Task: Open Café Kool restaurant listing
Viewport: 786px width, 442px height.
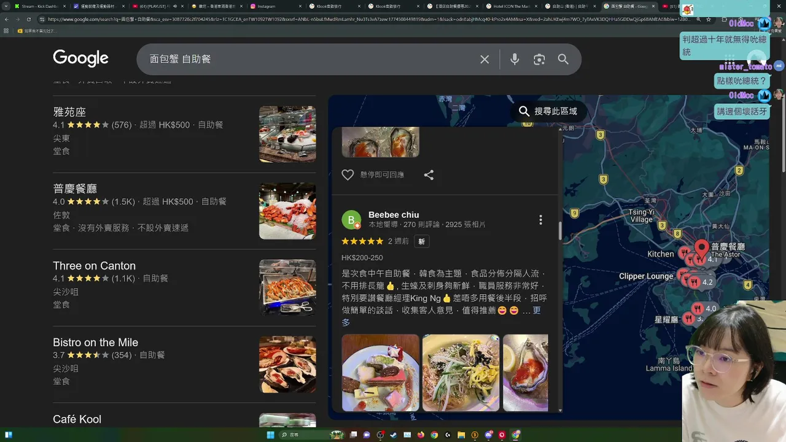Action: pyautogui.click(x=77, y=419)
